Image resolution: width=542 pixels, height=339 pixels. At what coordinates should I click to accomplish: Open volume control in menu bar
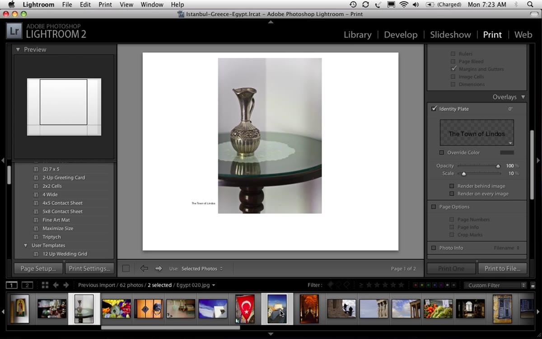pos(416,5)
